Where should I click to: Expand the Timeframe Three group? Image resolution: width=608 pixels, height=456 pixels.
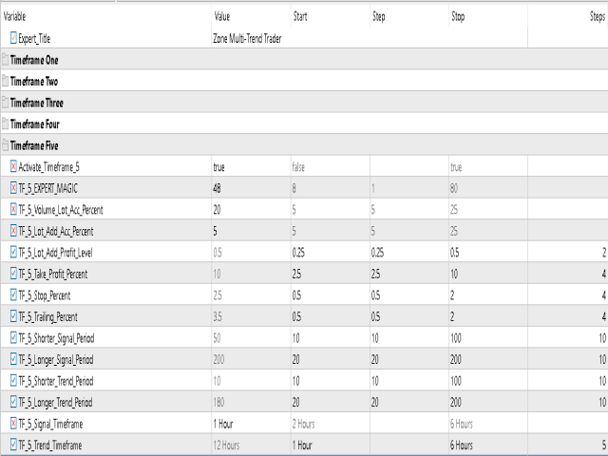click(x=5, y=103)
